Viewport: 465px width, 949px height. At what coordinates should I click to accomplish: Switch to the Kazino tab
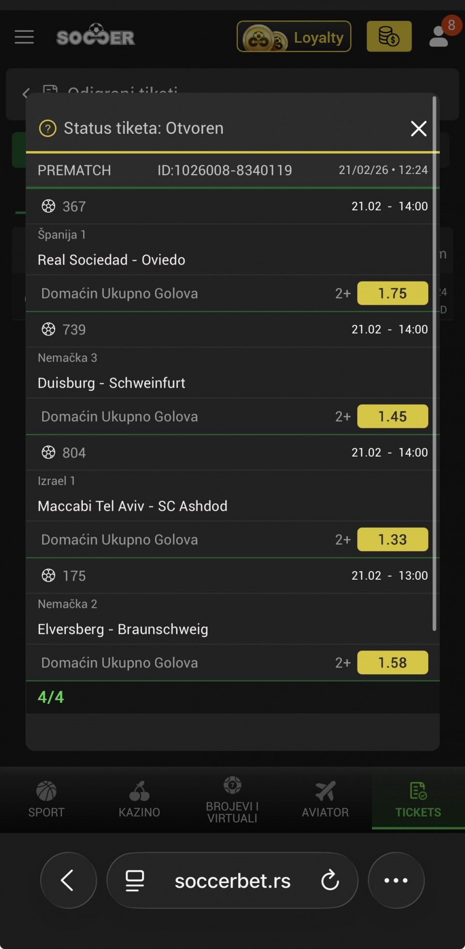point(139,799)
